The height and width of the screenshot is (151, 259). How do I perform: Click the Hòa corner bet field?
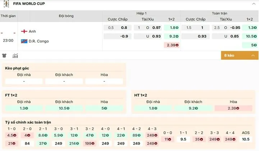pos(104,81)
